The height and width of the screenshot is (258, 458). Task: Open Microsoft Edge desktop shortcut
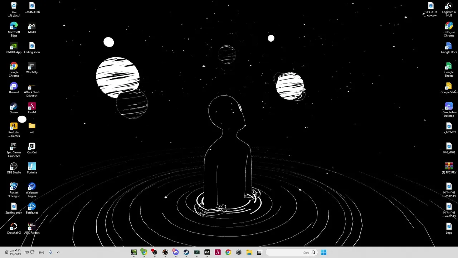(x=14, y=29)
